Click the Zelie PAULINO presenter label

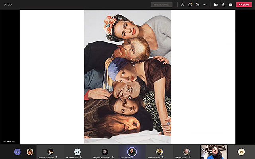(x=8, y=142)
